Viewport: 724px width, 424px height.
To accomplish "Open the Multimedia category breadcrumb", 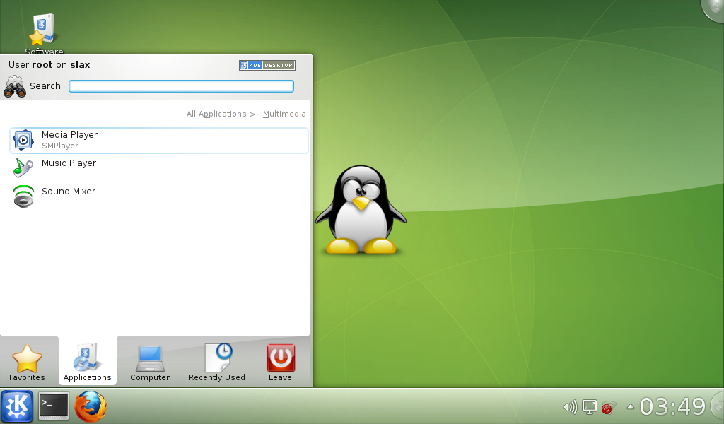I will pyautogui.click(x=284, y=114).
